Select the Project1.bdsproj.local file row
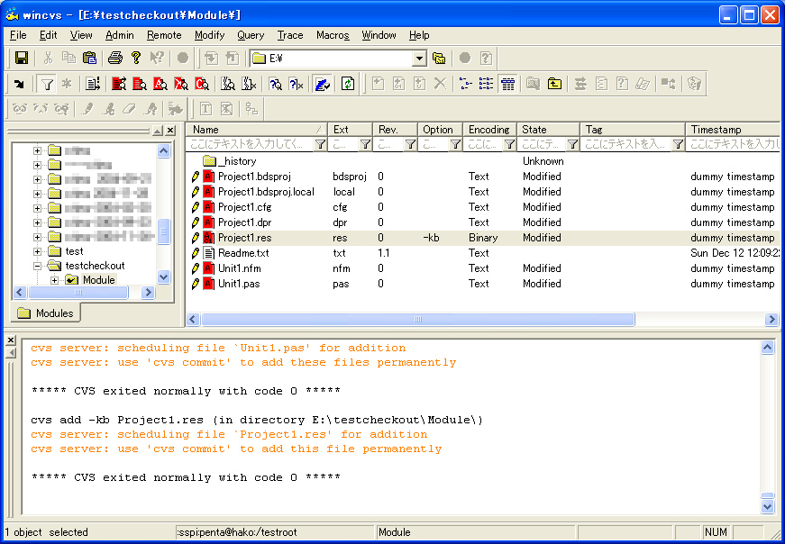 483,192
